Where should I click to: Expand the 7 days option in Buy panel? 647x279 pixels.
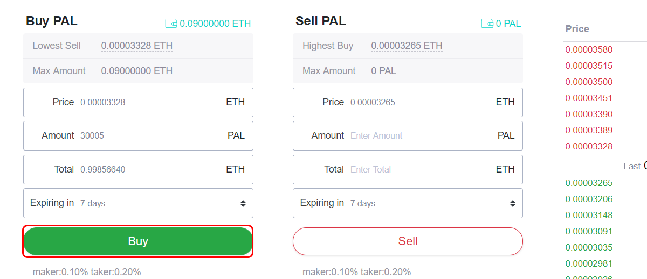click(138, 203)
